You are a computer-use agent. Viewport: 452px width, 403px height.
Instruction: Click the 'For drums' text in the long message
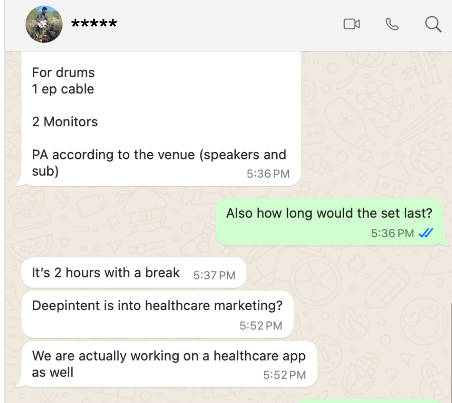(63, 73)
